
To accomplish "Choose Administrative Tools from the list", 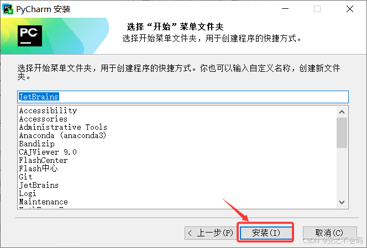I will click(63, 127).
